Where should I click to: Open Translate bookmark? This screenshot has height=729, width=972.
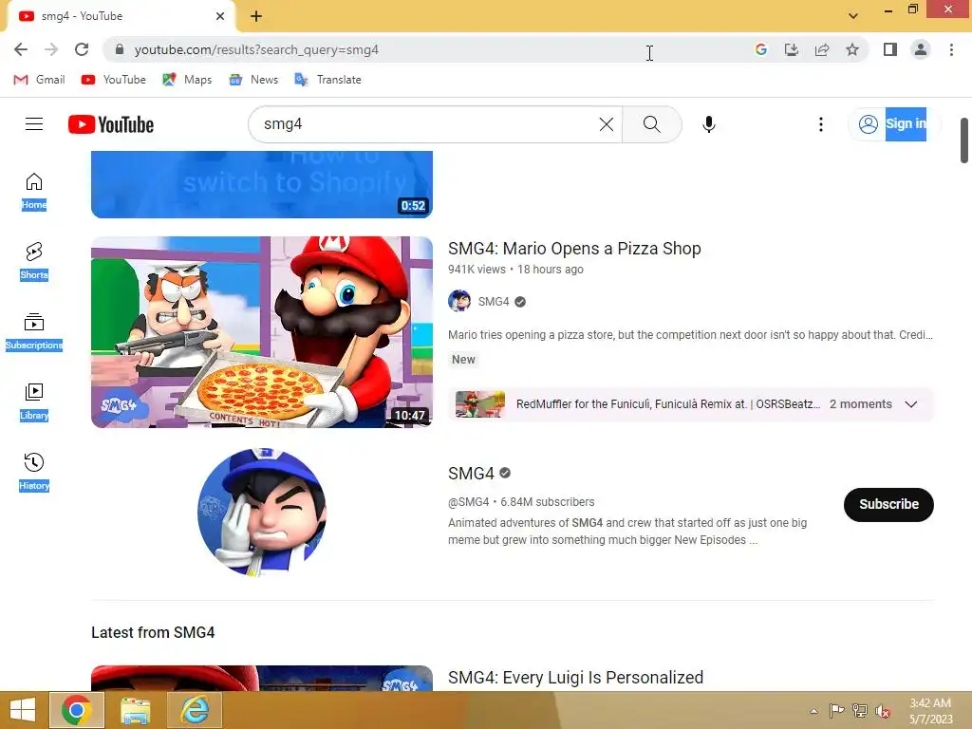[x=327, y=80]
